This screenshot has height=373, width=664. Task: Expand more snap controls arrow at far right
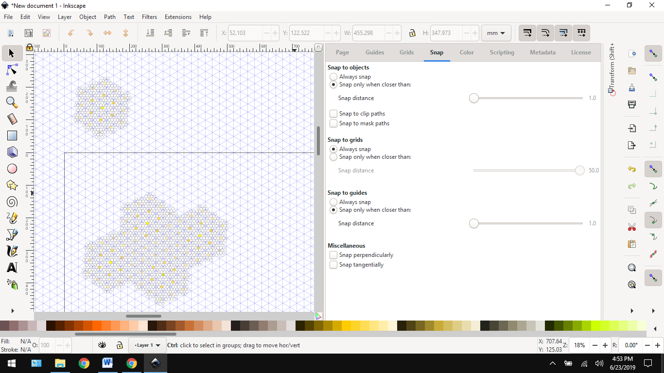point(653,311)
